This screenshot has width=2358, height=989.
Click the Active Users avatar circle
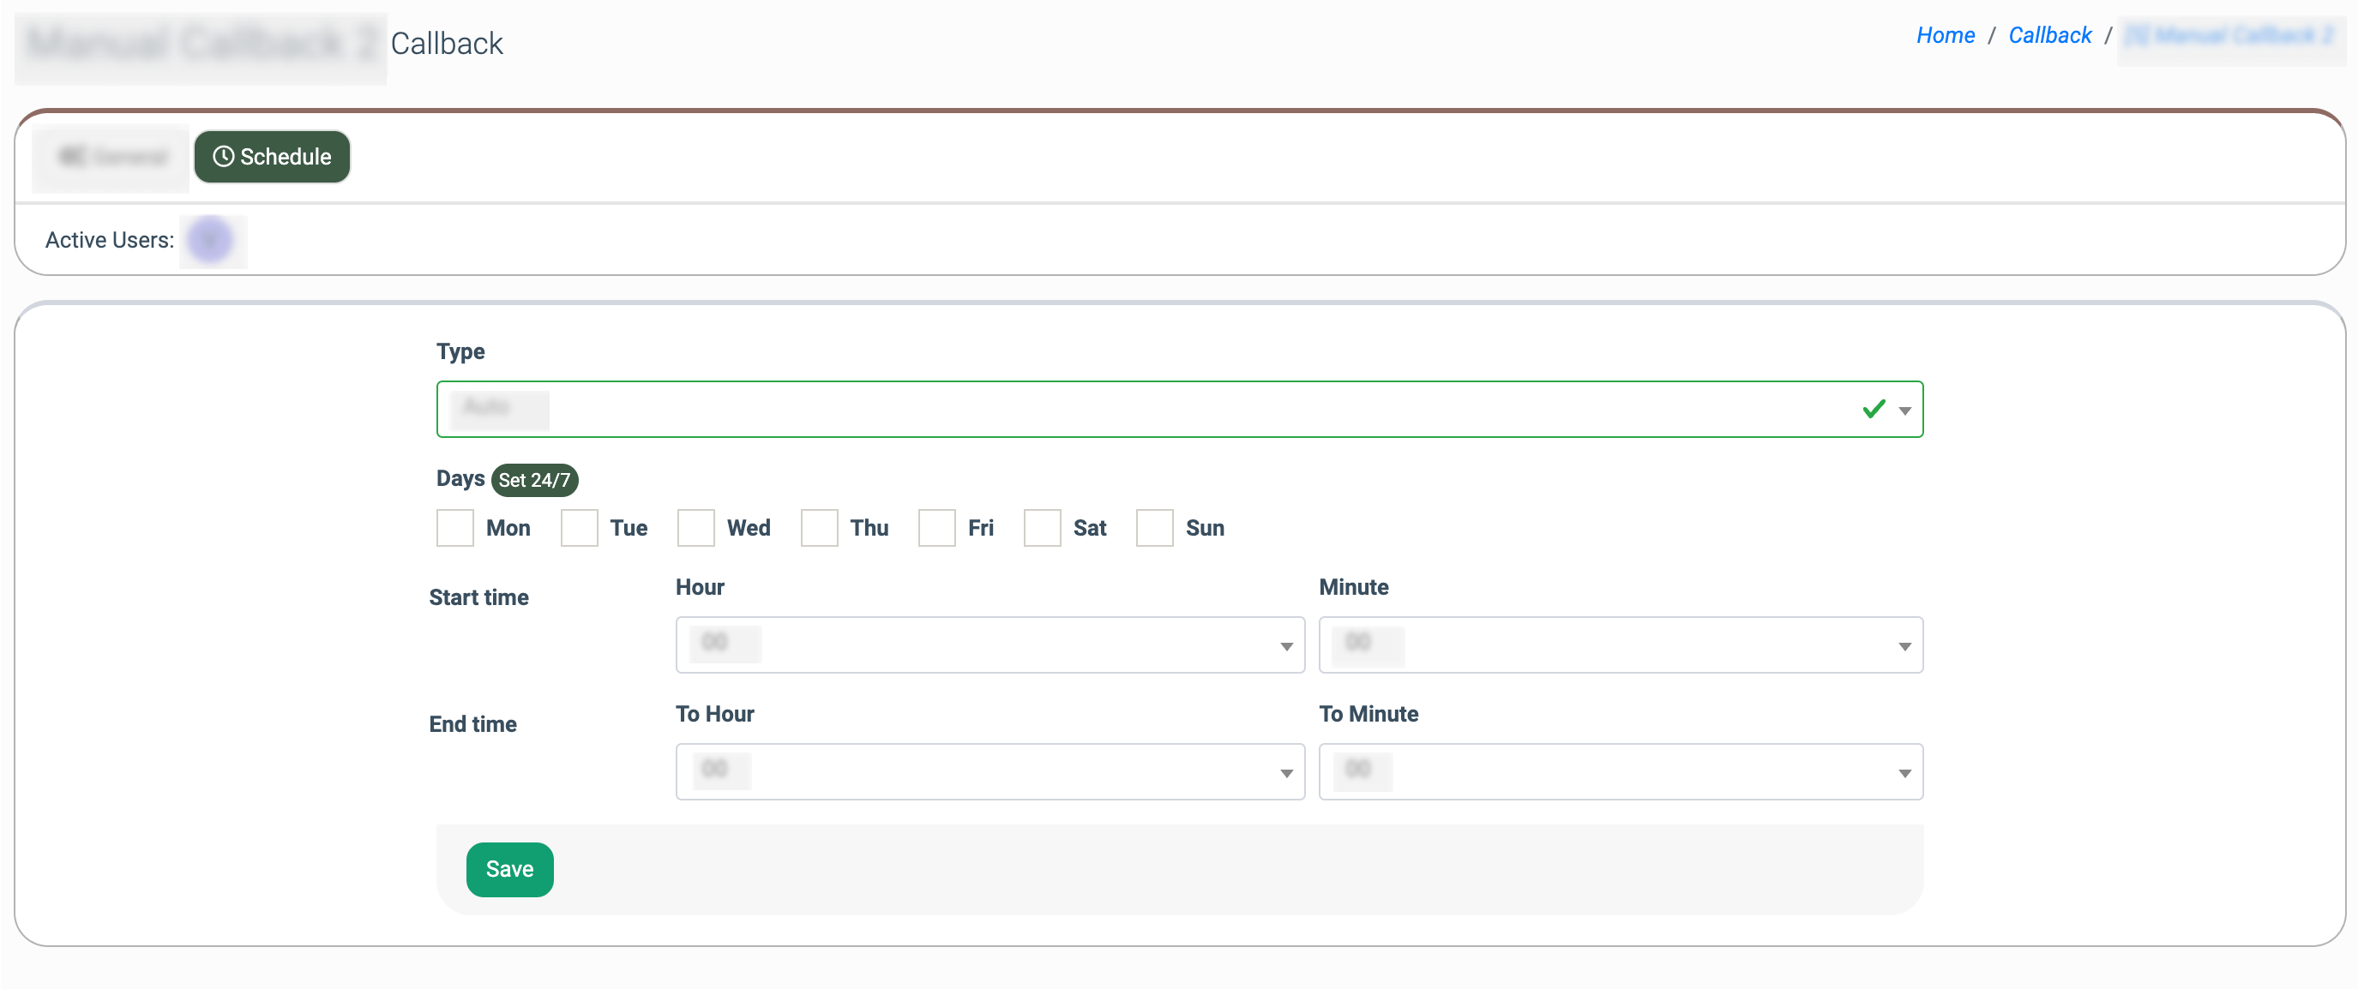coord(211,241)
